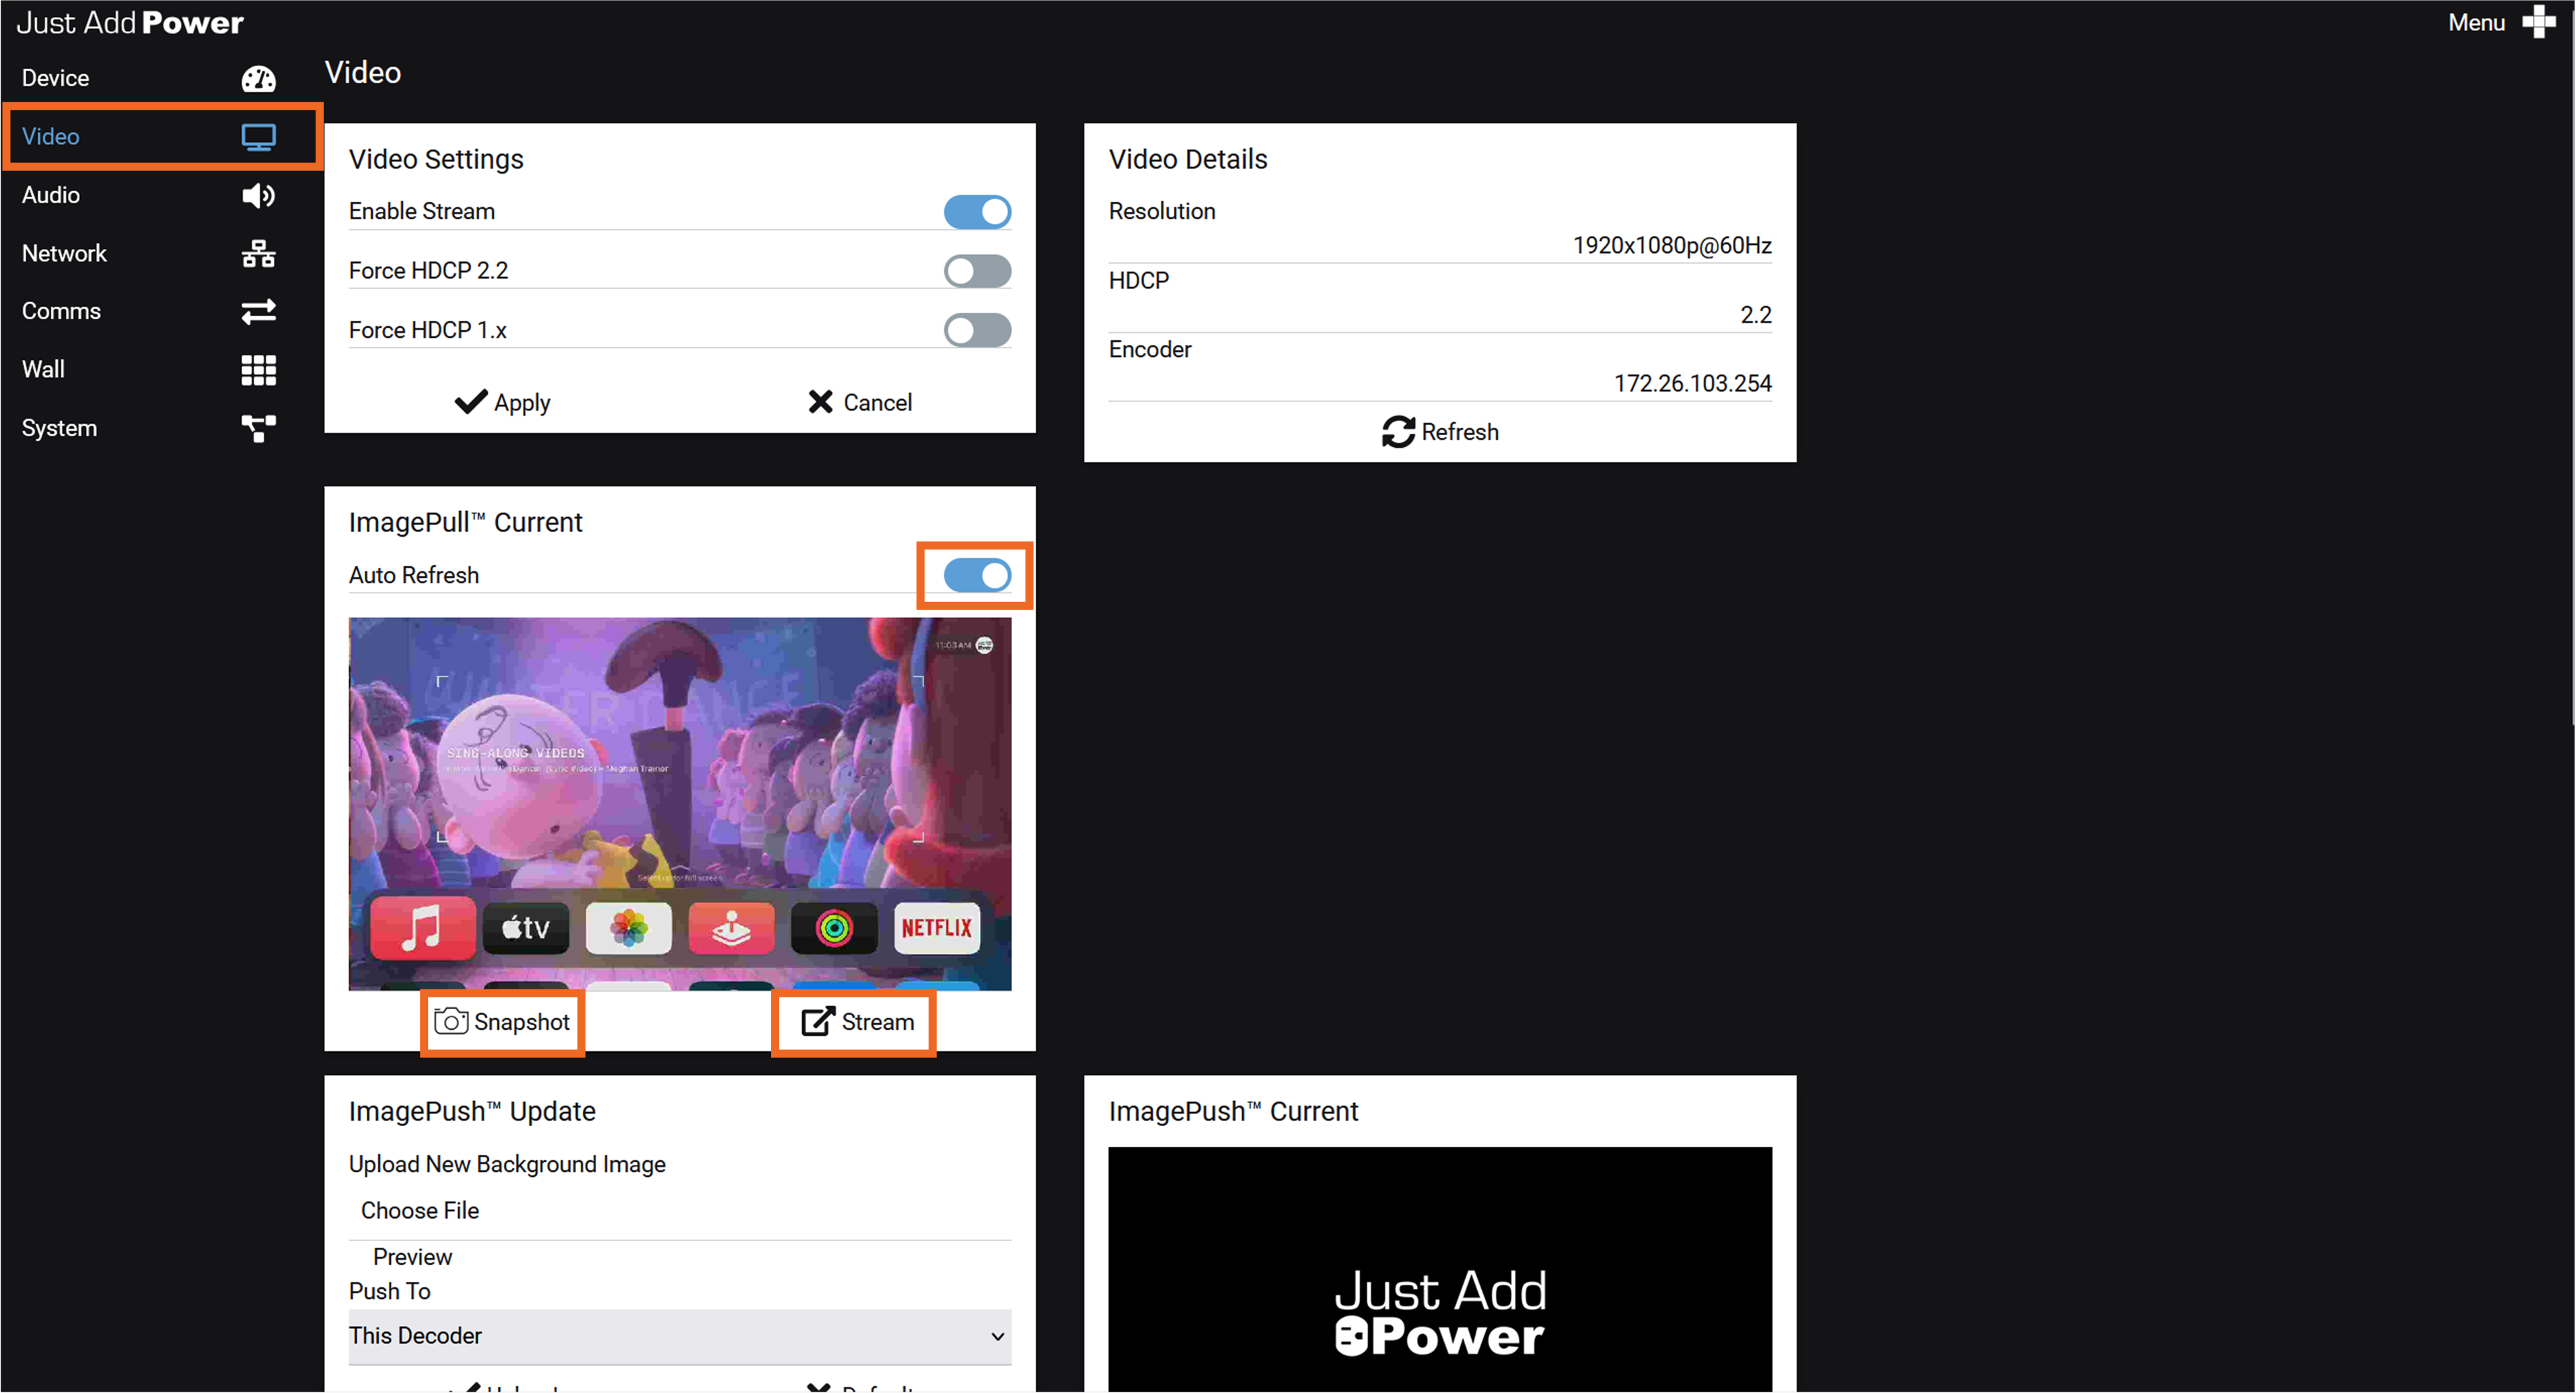Click the Refresh button in Video Details
2576x1393 pixels.
[1440, 432]
